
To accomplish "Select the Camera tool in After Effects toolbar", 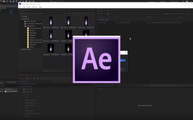I will coord(4,1).
